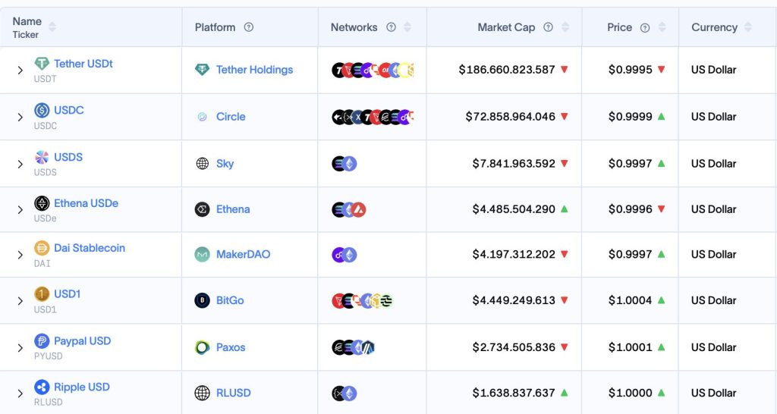Viewport: 777px width, 414px height.
Task: Sort by Currency column arrows
Action: pos(747,27)
